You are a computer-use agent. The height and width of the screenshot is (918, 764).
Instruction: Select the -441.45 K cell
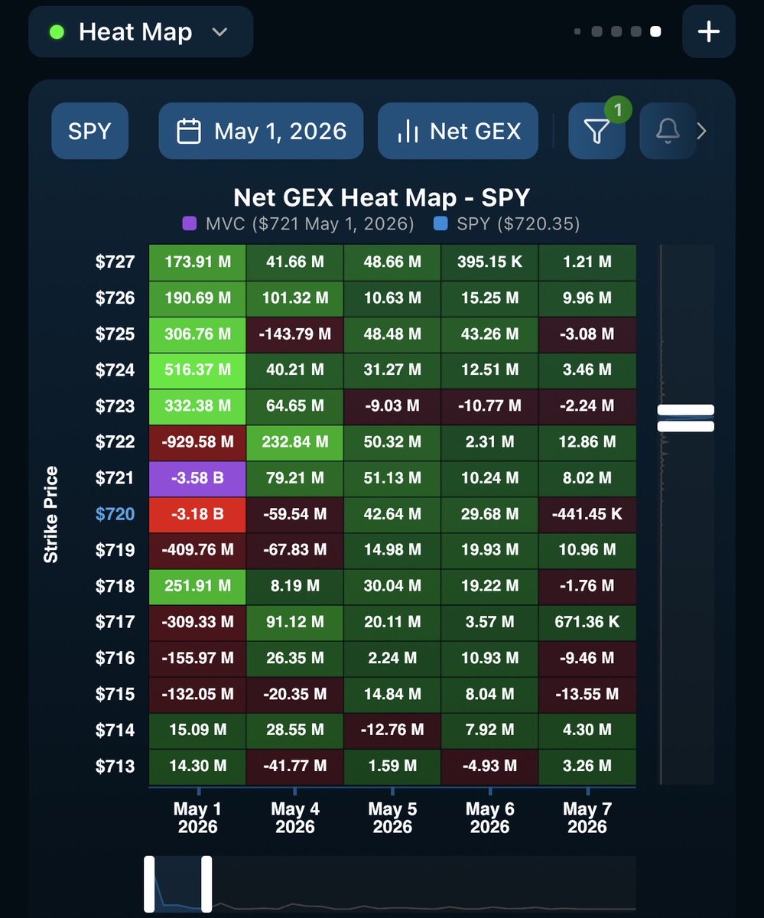tap(587, 514)
